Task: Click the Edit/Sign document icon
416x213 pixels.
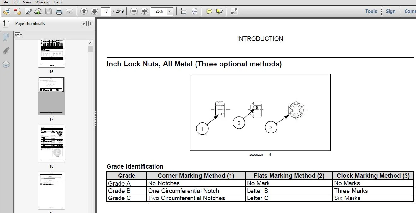Action: (x=28, y=12)
